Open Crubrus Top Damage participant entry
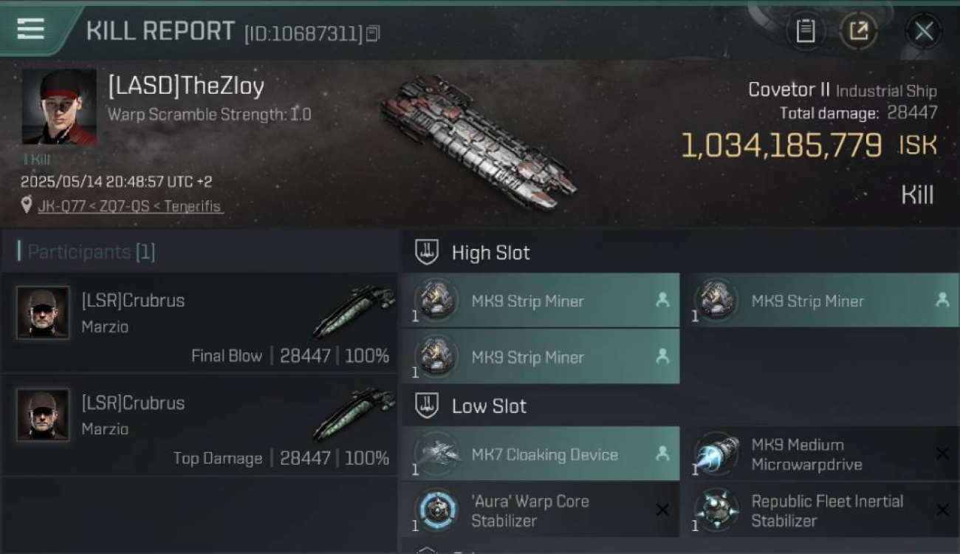The height and width of the screenshot is (554, 960). coord(200,425)
